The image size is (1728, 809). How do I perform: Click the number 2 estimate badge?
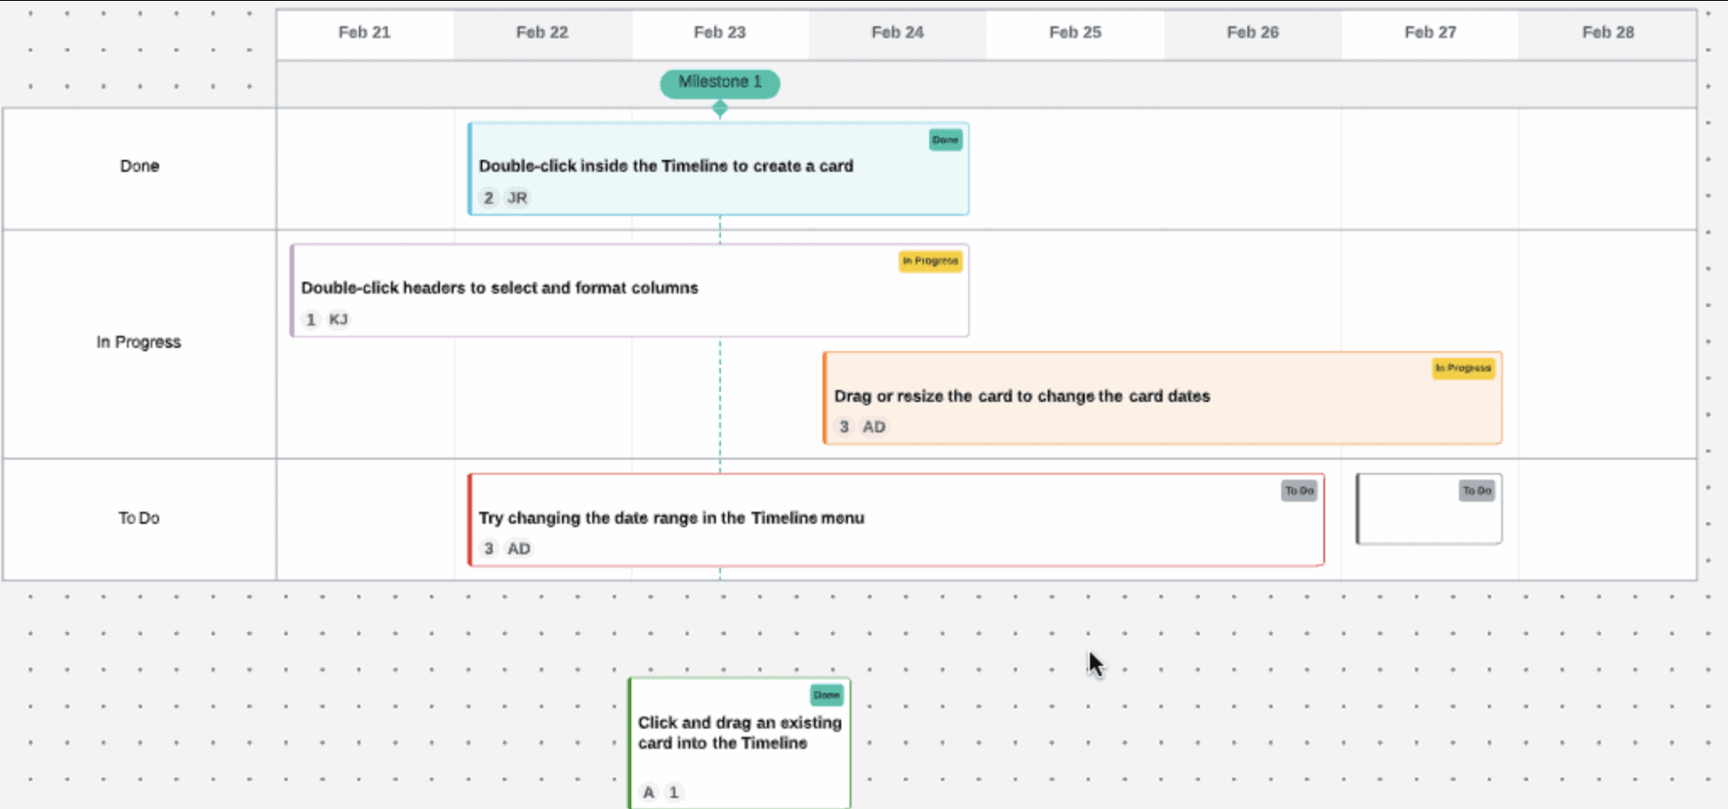point(488,198)
